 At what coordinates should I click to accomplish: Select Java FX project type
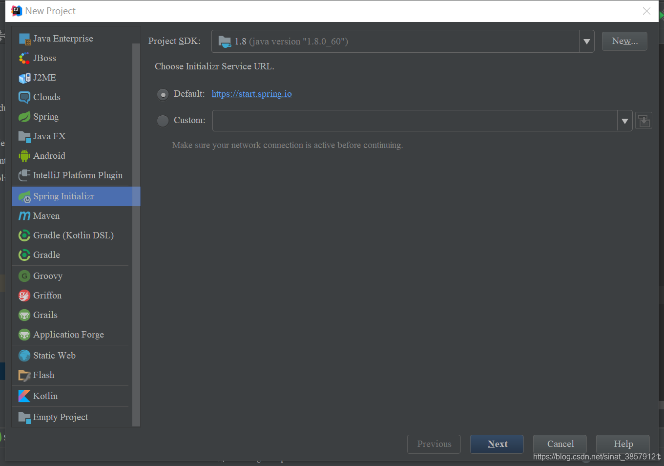pyautogui.click(x=71, y=136)
